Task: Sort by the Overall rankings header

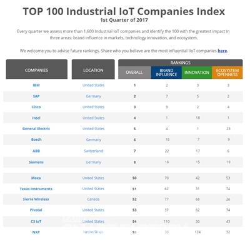Action: (x=134, y=73)
